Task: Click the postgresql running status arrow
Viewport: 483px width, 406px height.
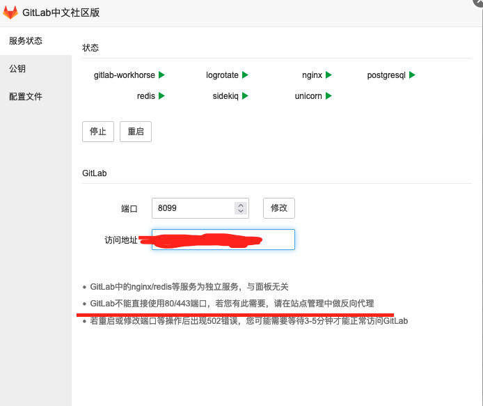Action: (412, 75)
